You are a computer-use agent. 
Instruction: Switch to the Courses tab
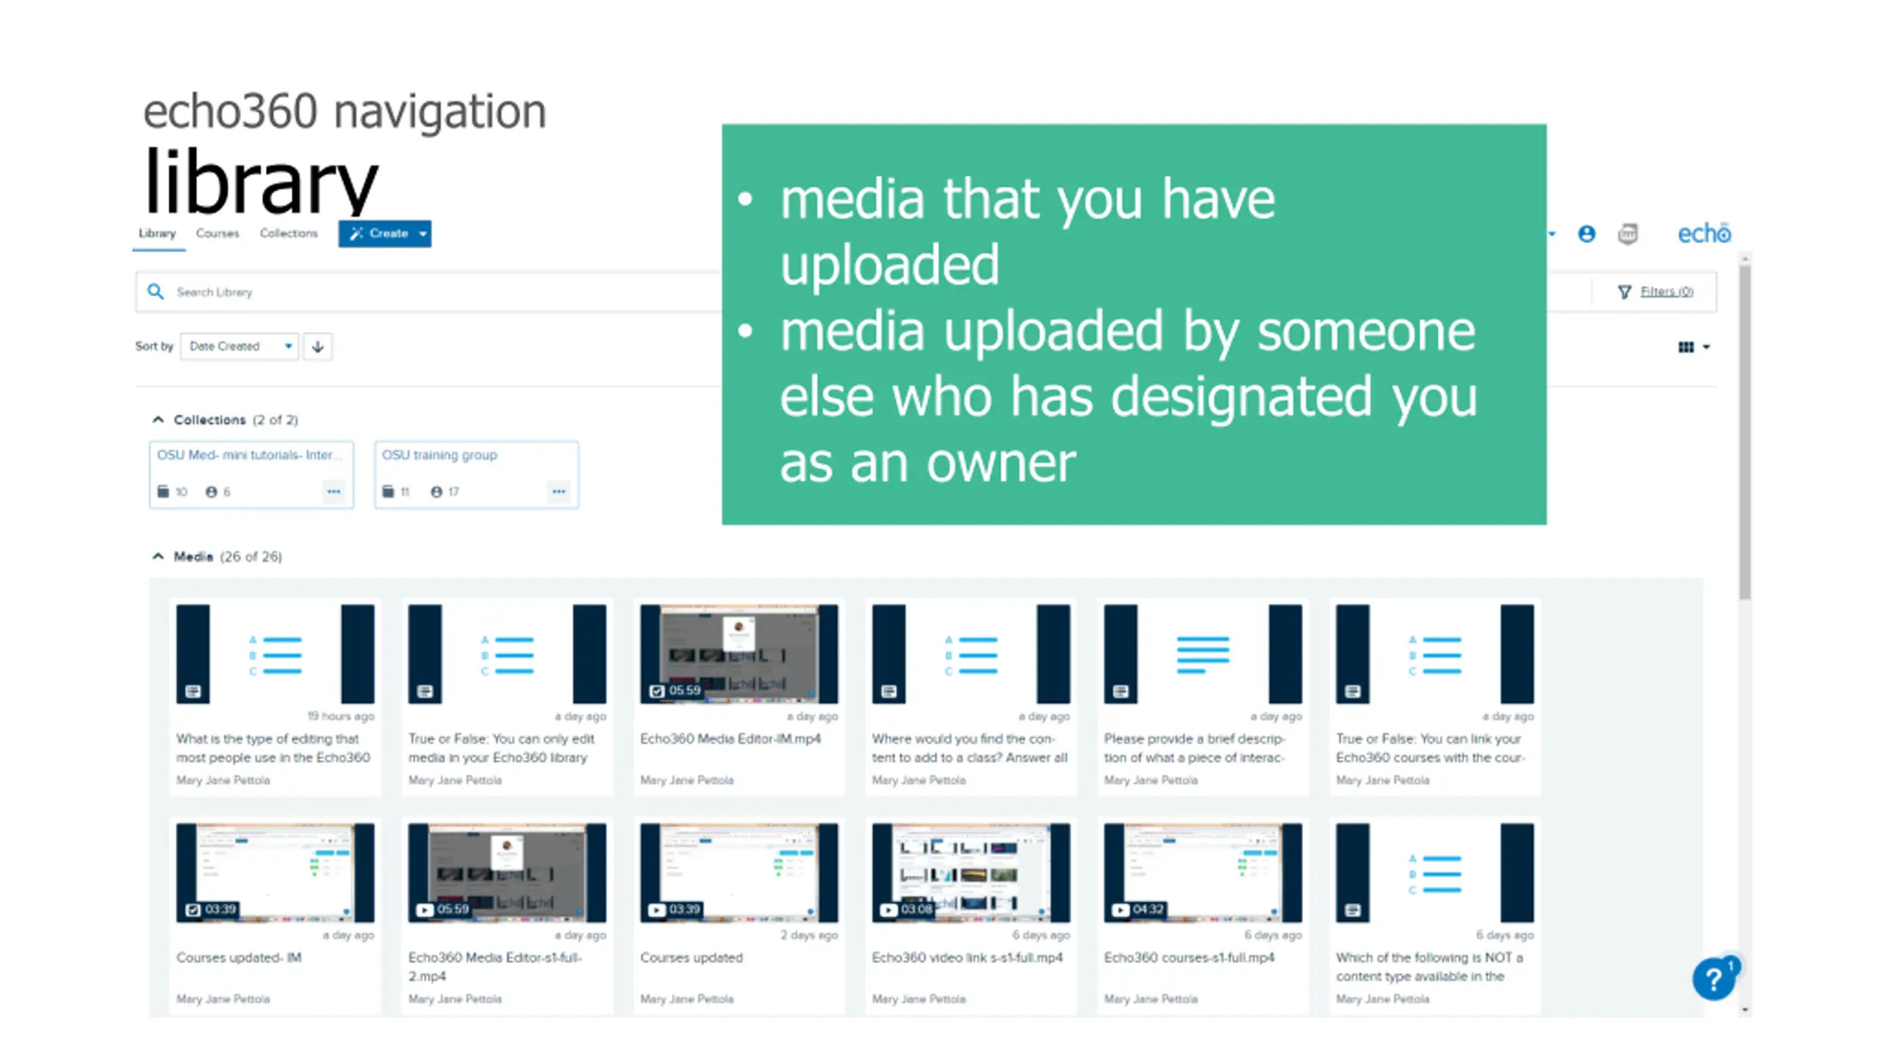[217, 234]
